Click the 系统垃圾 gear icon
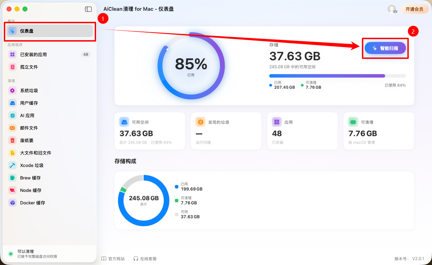This screenshot has width=432, height=265. point(12,90)
